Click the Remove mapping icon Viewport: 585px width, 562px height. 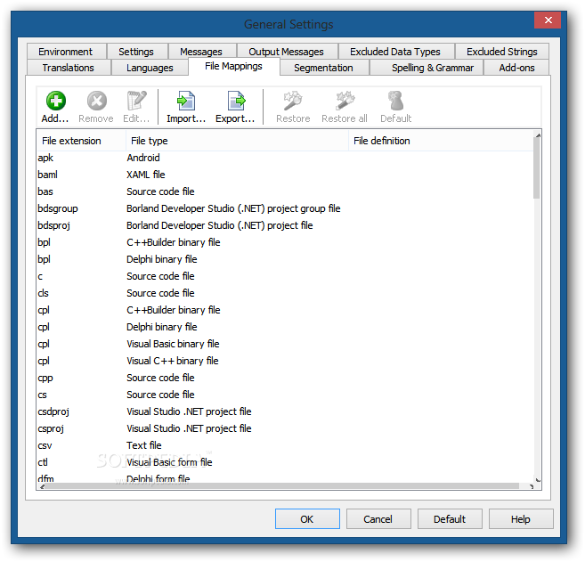coord(97,101)
